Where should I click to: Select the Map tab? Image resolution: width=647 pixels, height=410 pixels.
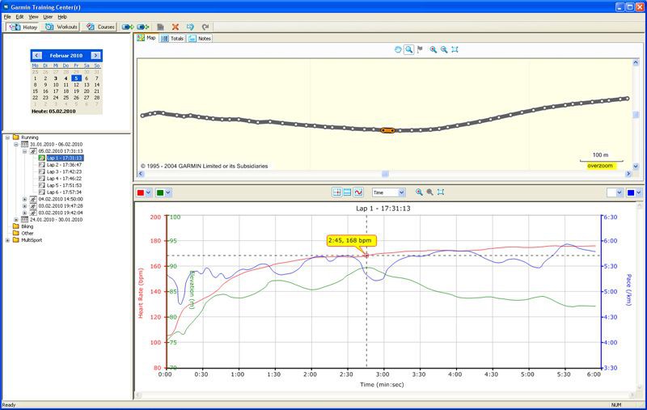click(146, 38)
